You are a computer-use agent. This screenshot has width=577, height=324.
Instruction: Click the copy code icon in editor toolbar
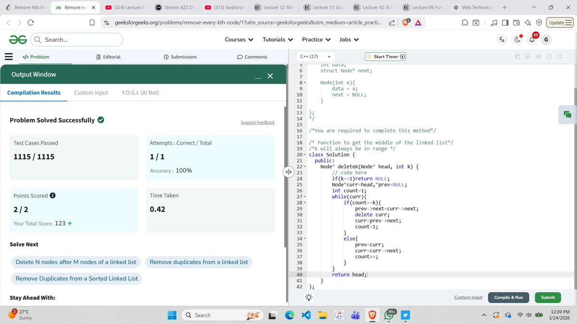(x=518, y=57)
